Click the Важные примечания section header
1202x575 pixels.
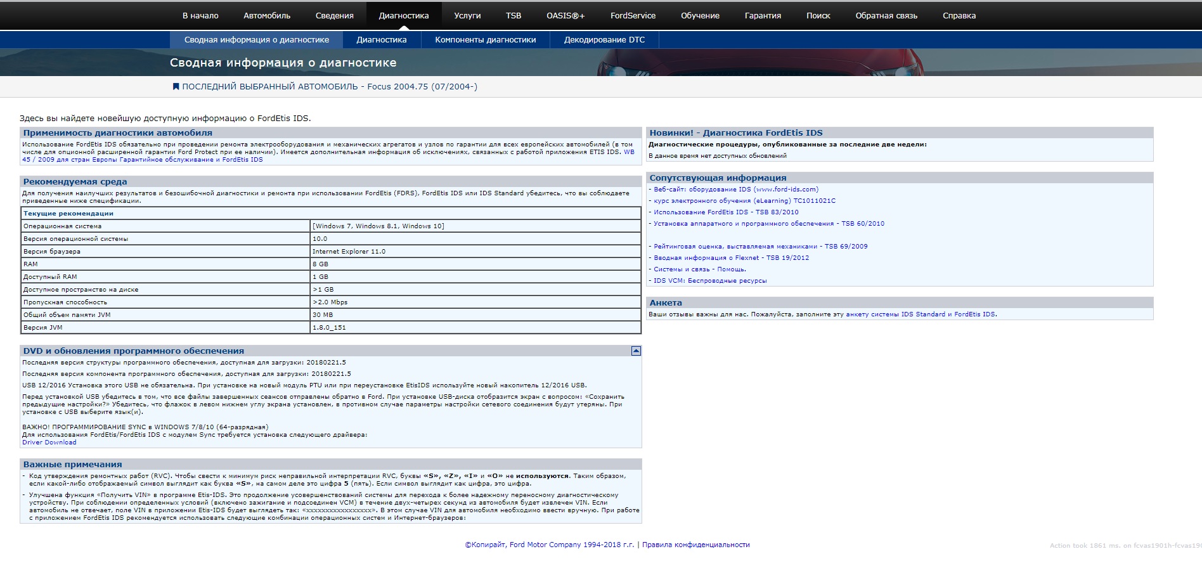point(331,464)
